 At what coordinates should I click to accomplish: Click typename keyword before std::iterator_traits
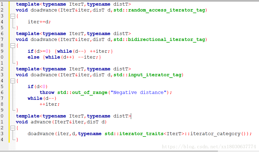point(90,134)
